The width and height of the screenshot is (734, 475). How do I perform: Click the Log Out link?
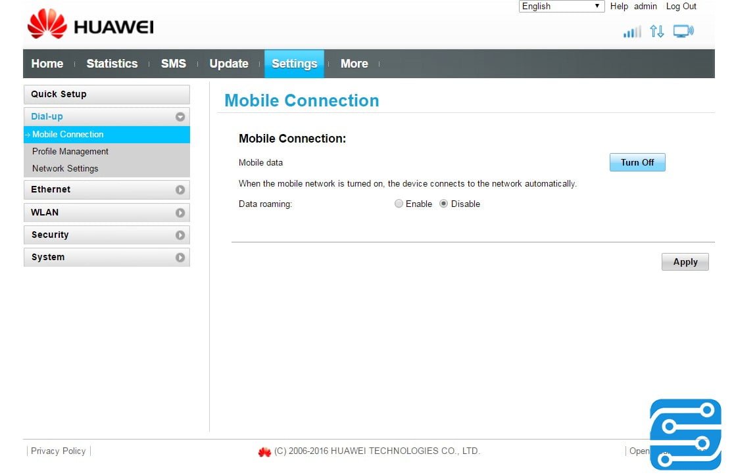[x=681, y=7]
